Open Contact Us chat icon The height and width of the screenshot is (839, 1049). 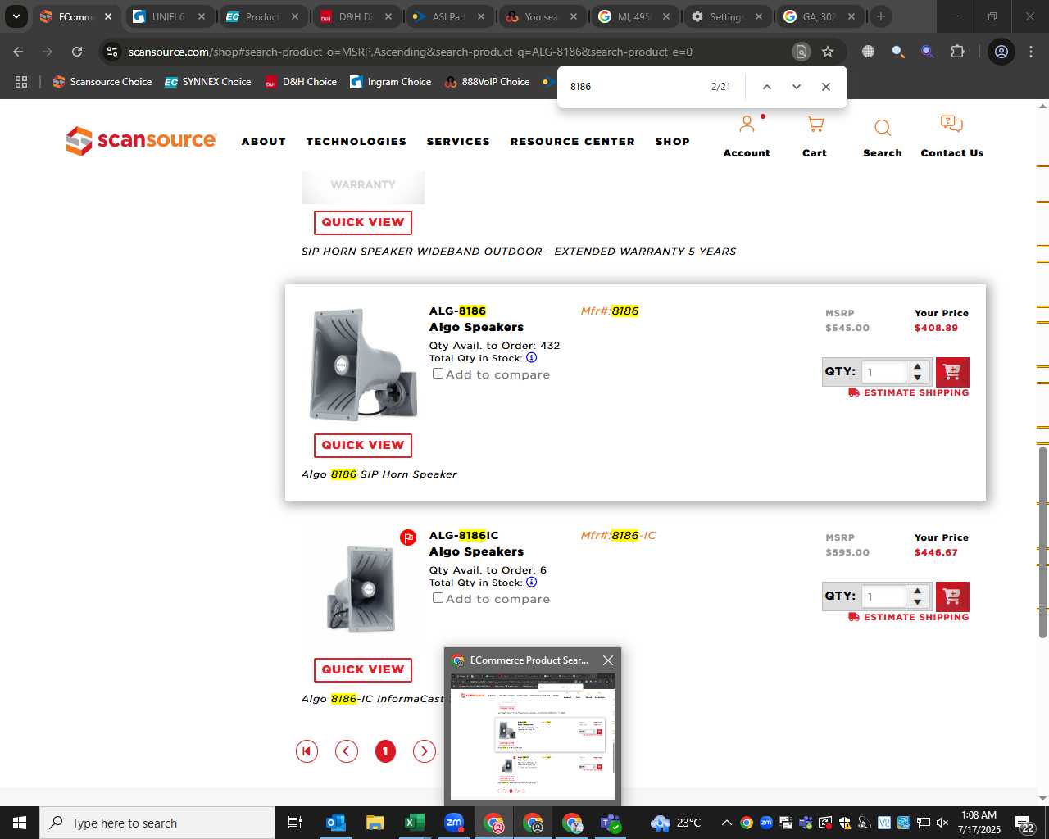point(951,125)
